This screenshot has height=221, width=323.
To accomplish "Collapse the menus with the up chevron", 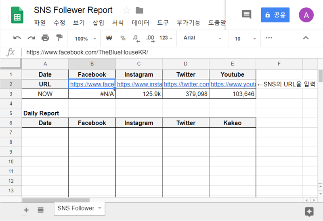I will [306, 38].
